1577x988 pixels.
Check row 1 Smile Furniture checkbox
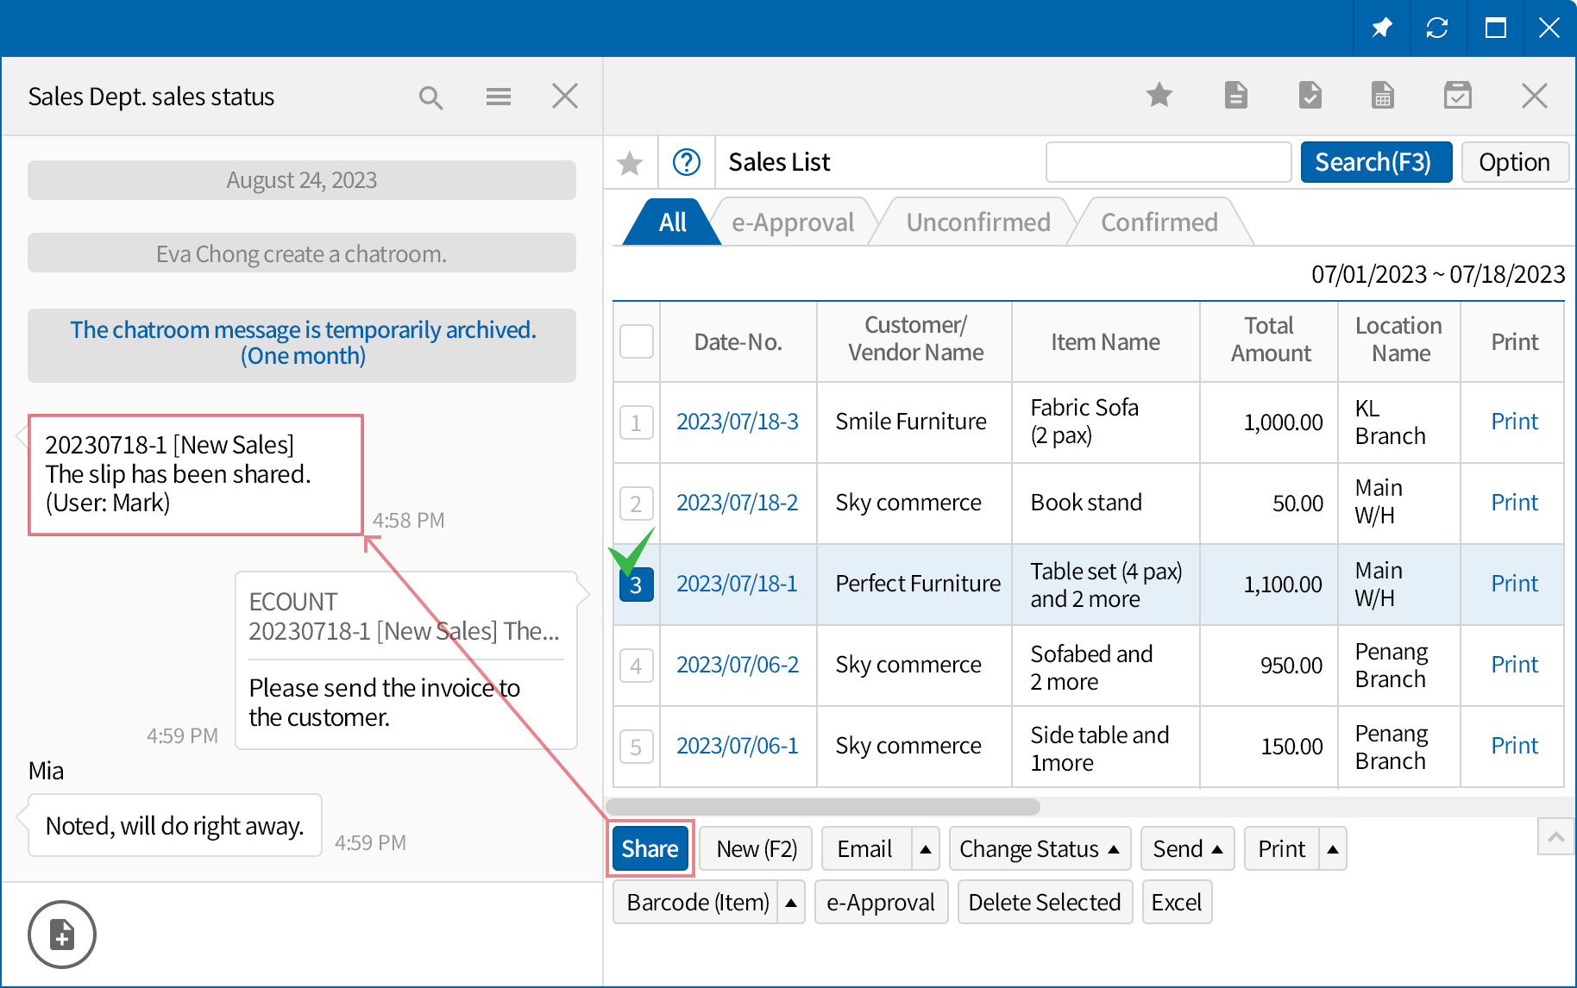click(636, 422)
